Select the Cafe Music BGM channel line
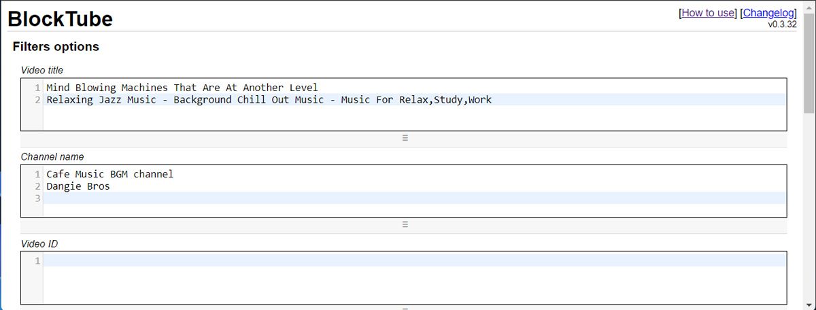 point(109,174)
